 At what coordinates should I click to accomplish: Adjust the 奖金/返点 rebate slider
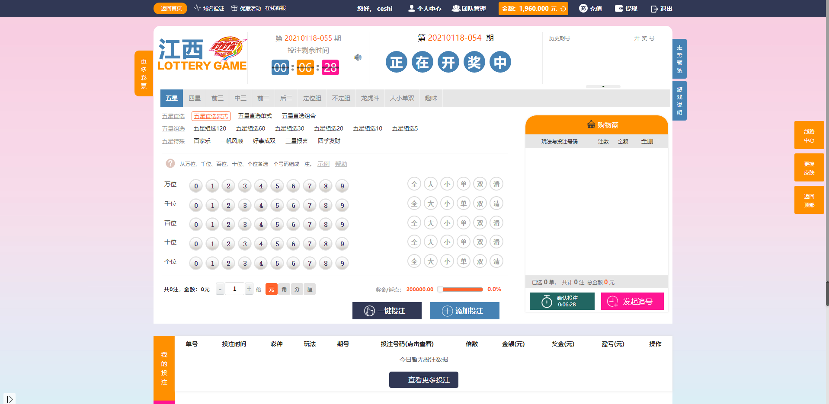440,289
